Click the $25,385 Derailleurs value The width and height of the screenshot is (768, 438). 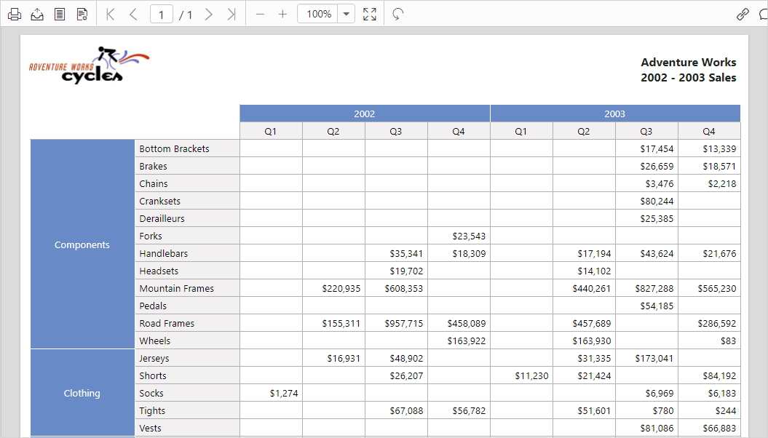point(657,219)
